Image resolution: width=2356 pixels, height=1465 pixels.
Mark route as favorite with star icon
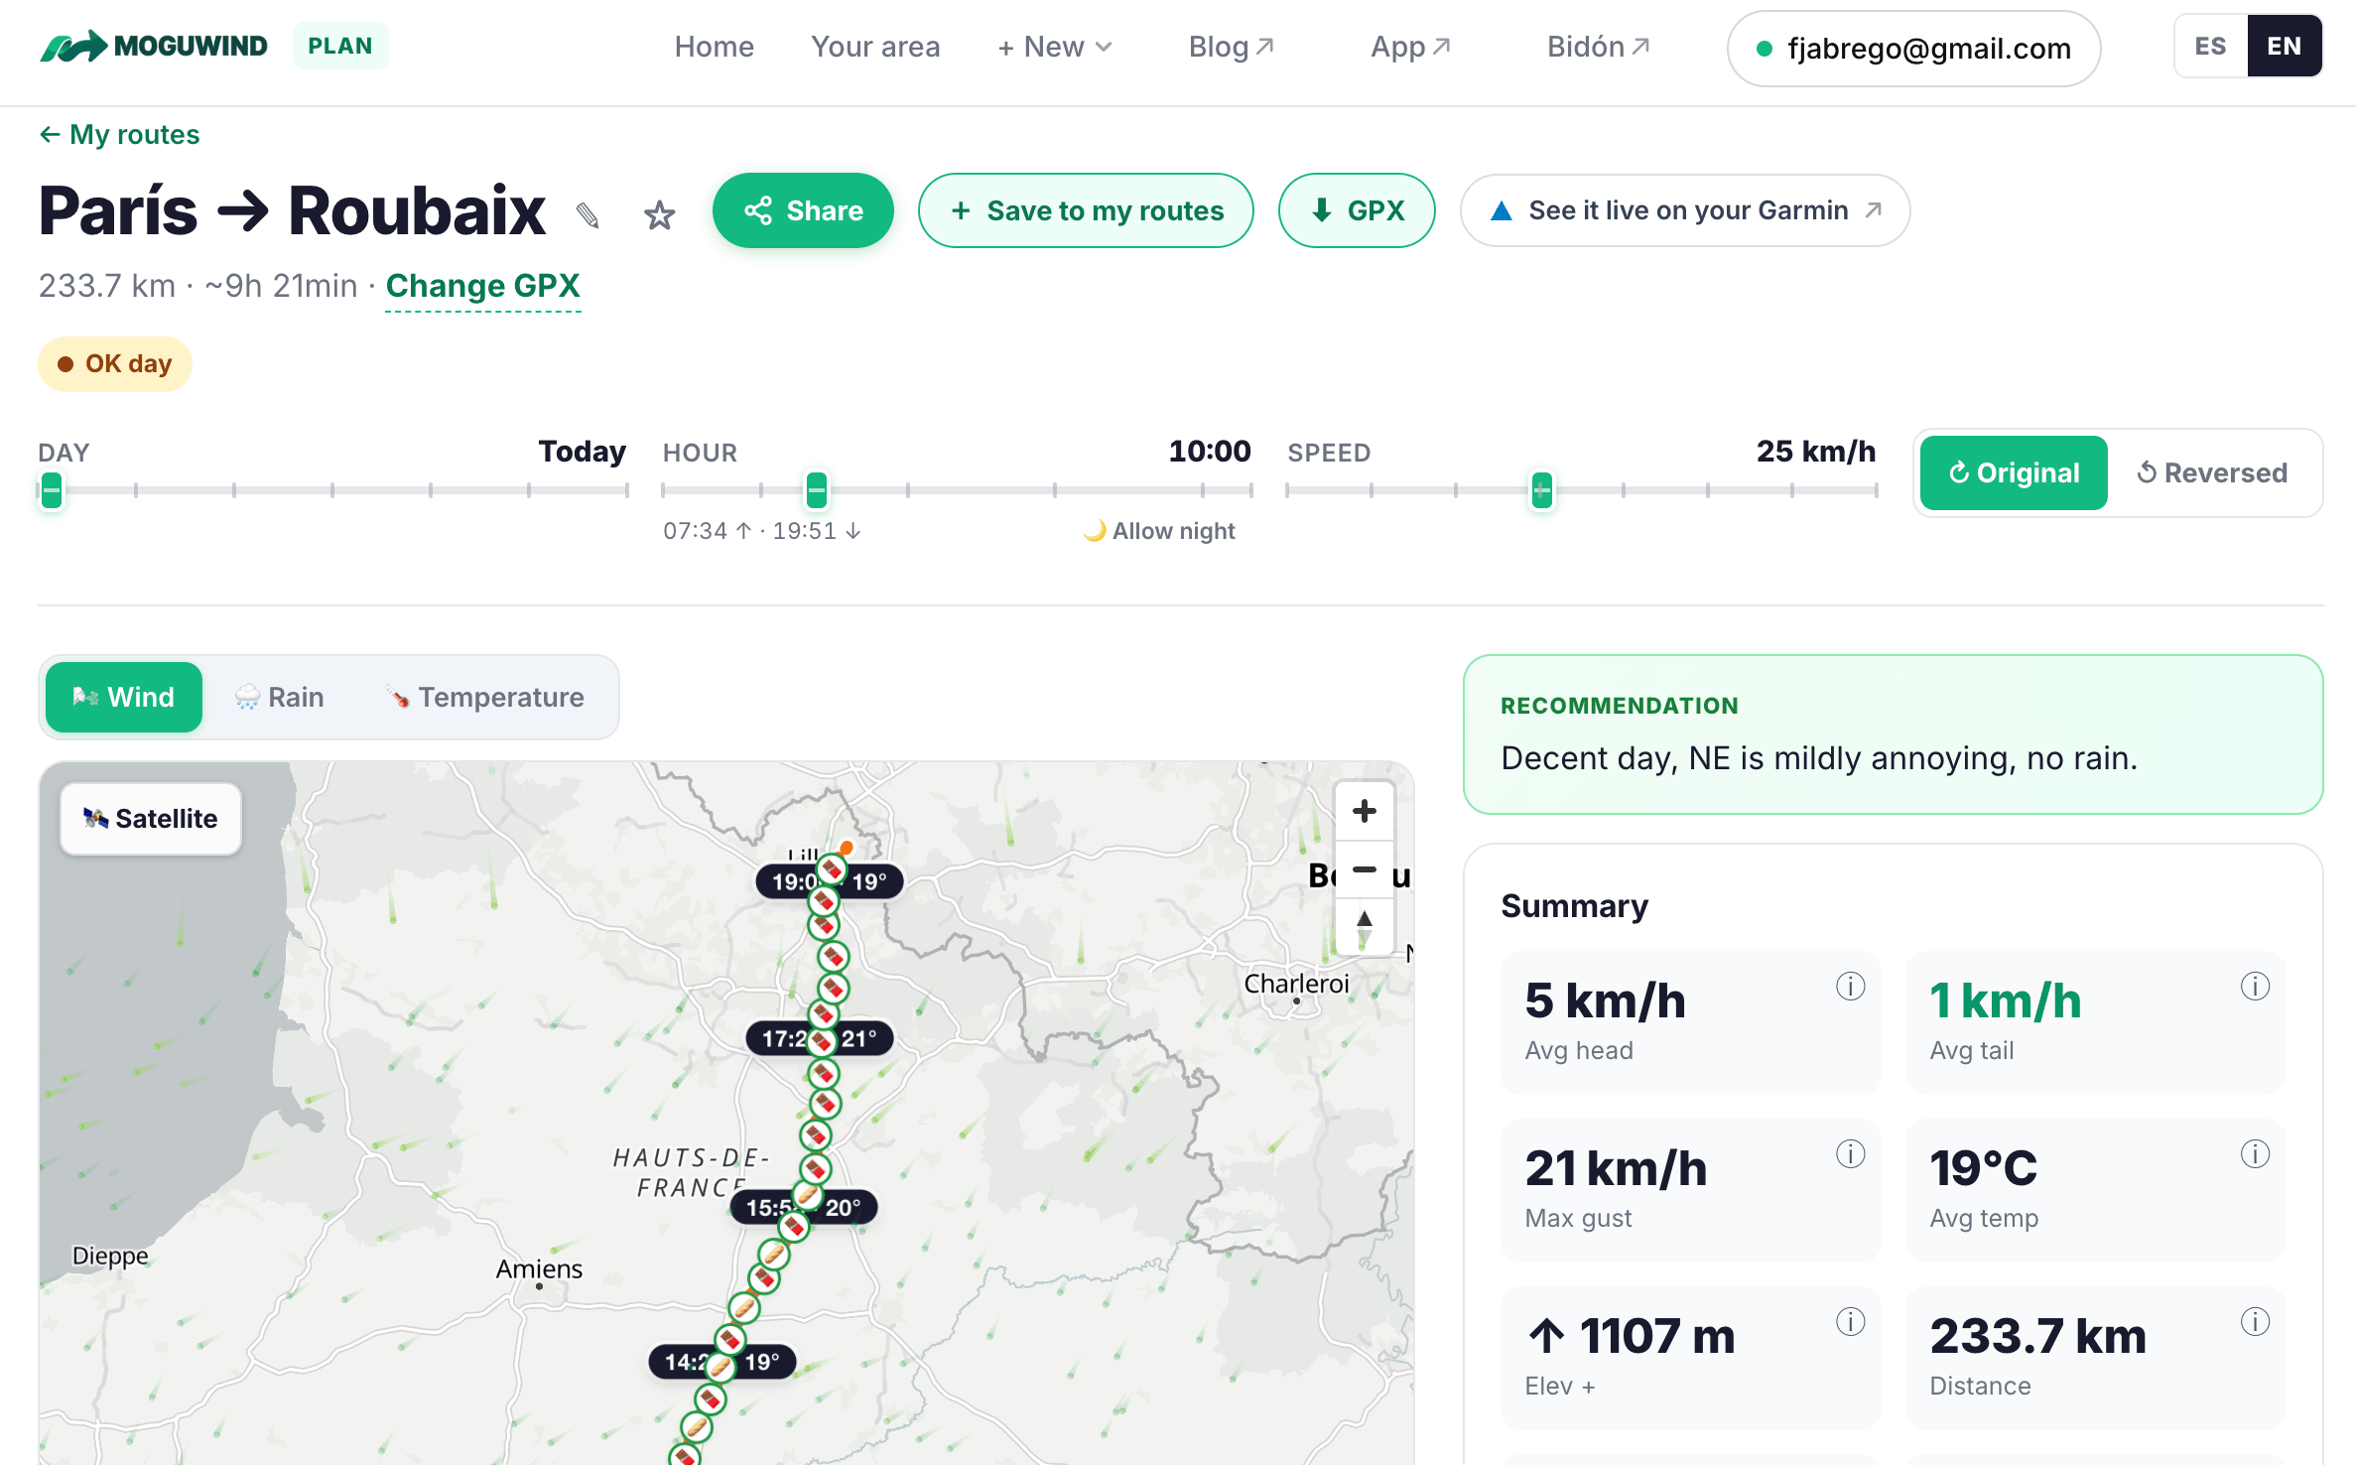click(659, 214)
